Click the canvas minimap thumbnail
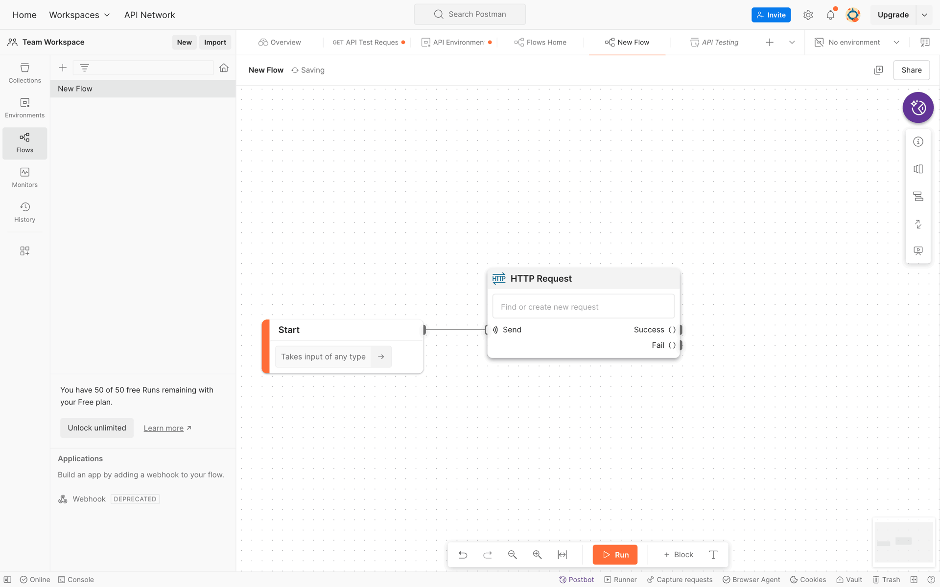940x587 pixels. coord(904,542)
